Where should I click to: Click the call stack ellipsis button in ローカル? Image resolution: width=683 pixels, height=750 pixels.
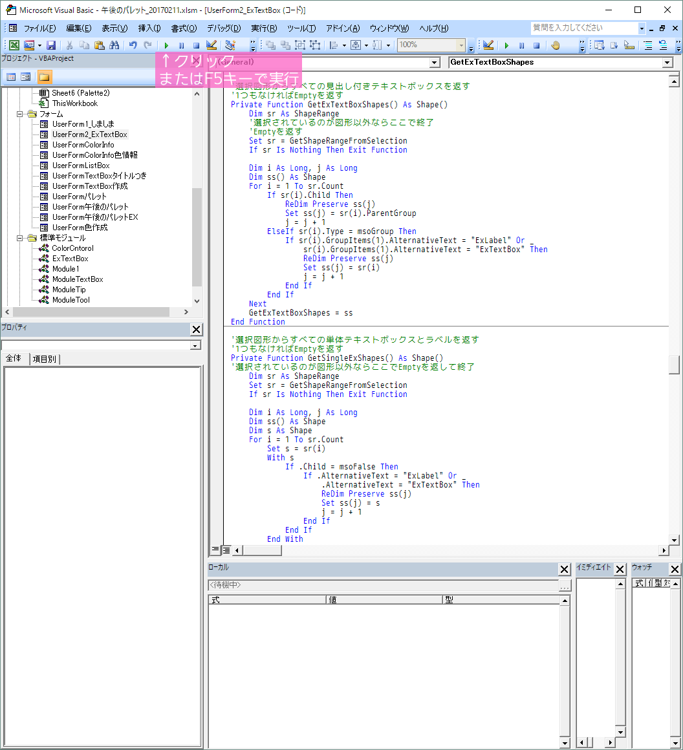[x=565, y=586]
